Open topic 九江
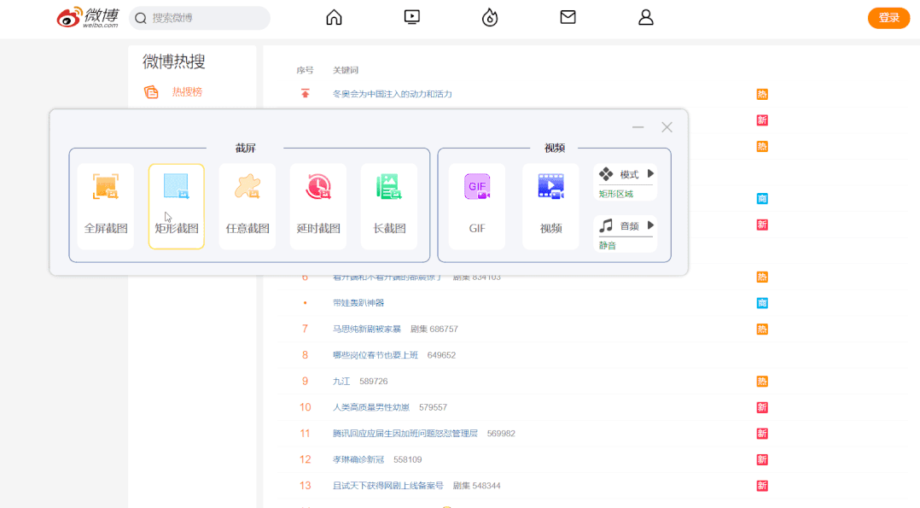 click(x=341, y=381)
